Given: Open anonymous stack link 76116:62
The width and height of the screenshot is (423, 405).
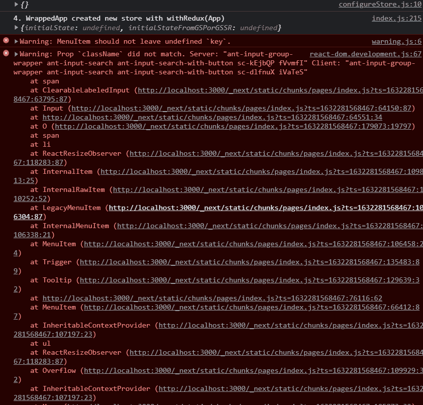Looking at the screenshot, I should [213, 298].
